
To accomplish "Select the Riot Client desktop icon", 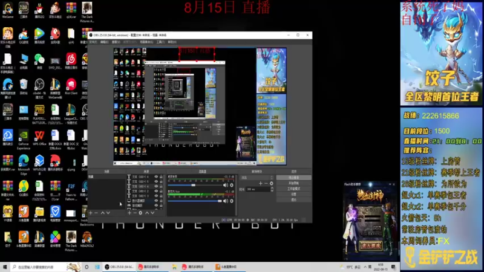I will click(x=71, y=86).
